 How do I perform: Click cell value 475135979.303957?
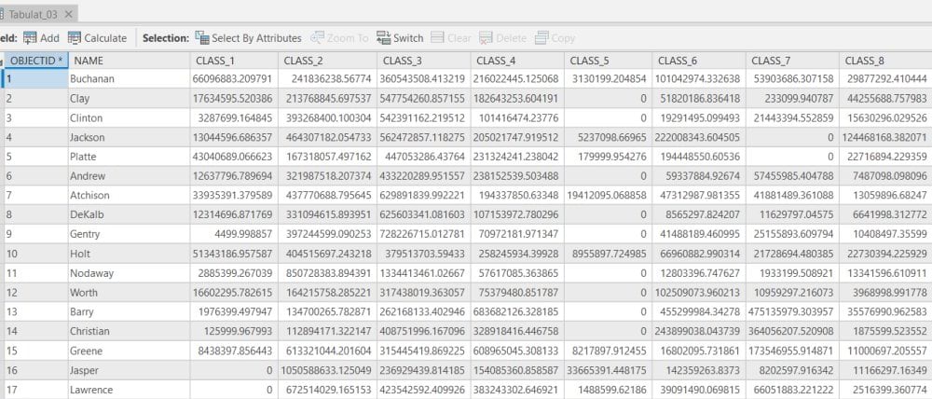[791, 312]
